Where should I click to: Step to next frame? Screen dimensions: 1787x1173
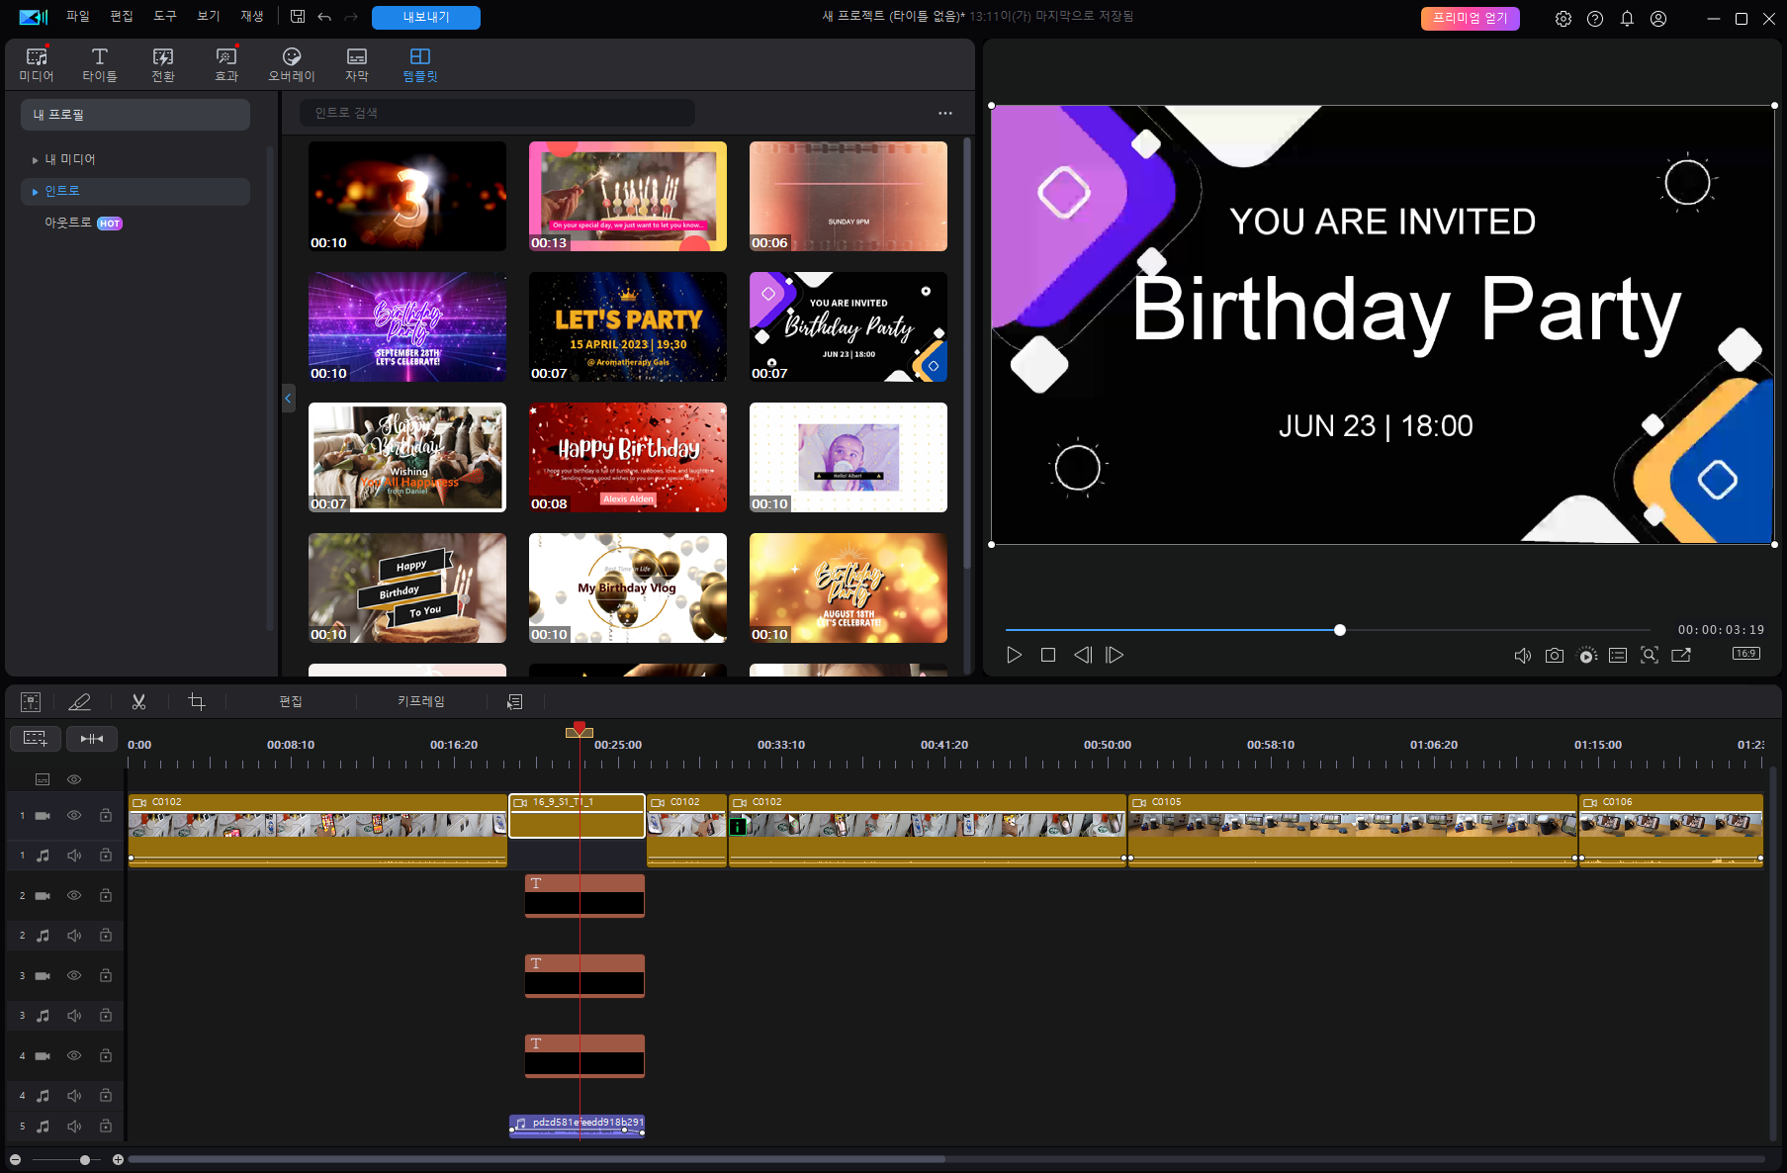(x=1115, y=655)
